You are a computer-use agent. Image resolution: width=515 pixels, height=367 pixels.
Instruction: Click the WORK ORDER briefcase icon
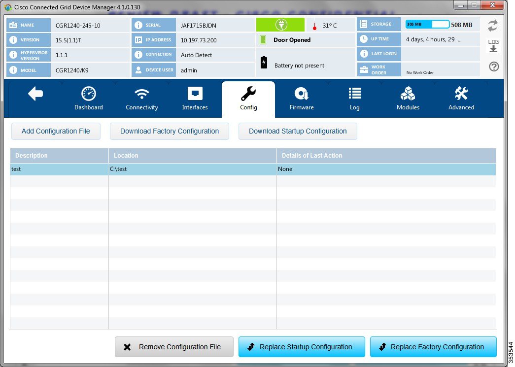(x=364, y=69)
